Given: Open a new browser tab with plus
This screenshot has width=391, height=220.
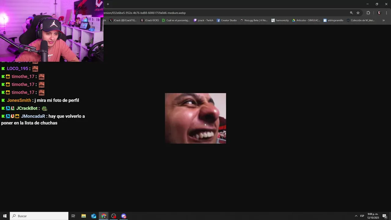Looking at the screenshot, I should [108, 4].
